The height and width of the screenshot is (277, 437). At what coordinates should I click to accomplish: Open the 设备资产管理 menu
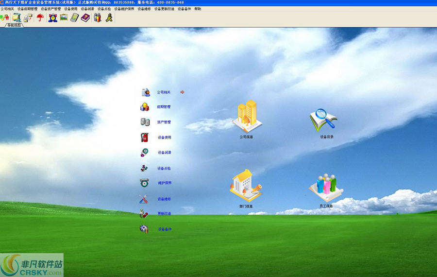pos(50,9)
